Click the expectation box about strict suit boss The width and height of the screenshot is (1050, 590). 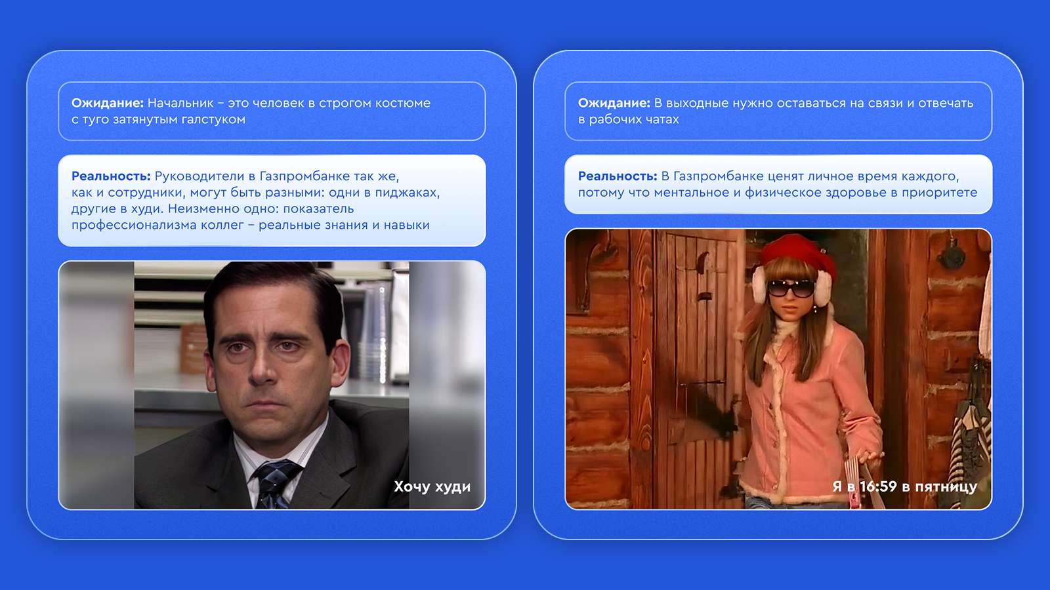(x=272, y=111)
